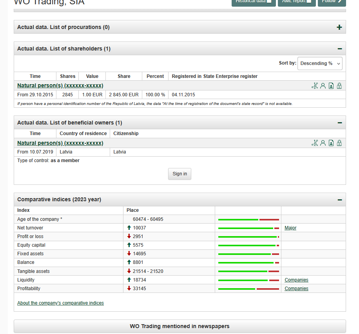359x334 pixels.
Task: Click the Tangible assets row label
Action: point(33,271)
